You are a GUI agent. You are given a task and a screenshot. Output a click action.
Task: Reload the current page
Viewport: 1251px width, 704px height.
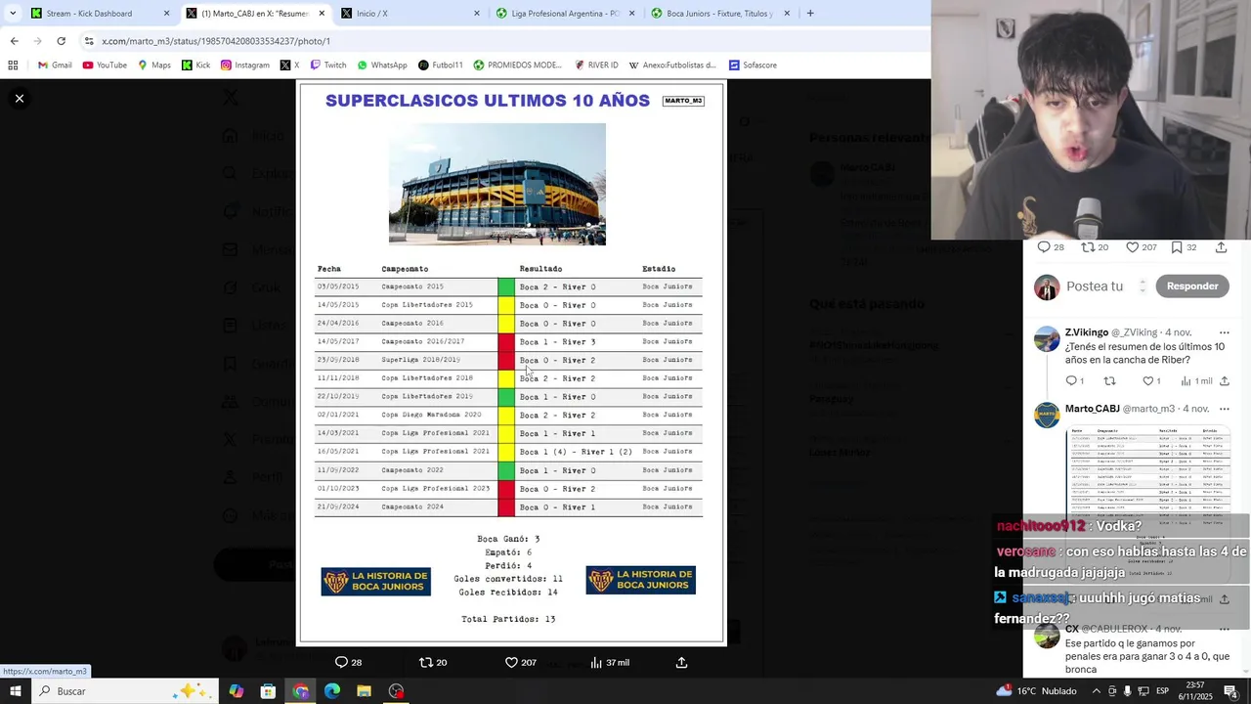61,41
